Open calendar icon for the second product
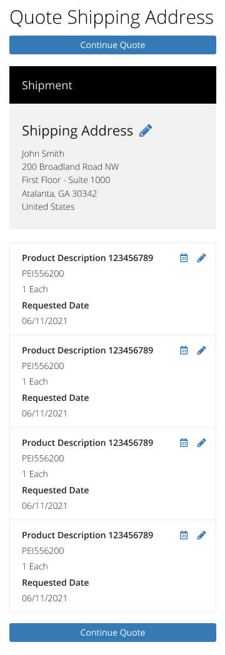The width and height of the screenshot is (225, 655). coord(184,350)
